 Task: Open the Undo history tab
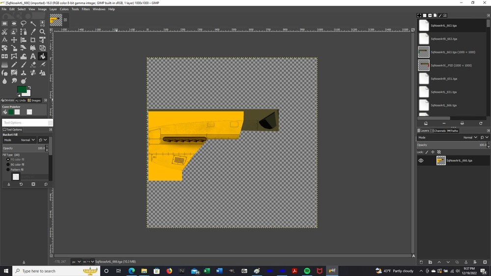(x=21, y=100)
